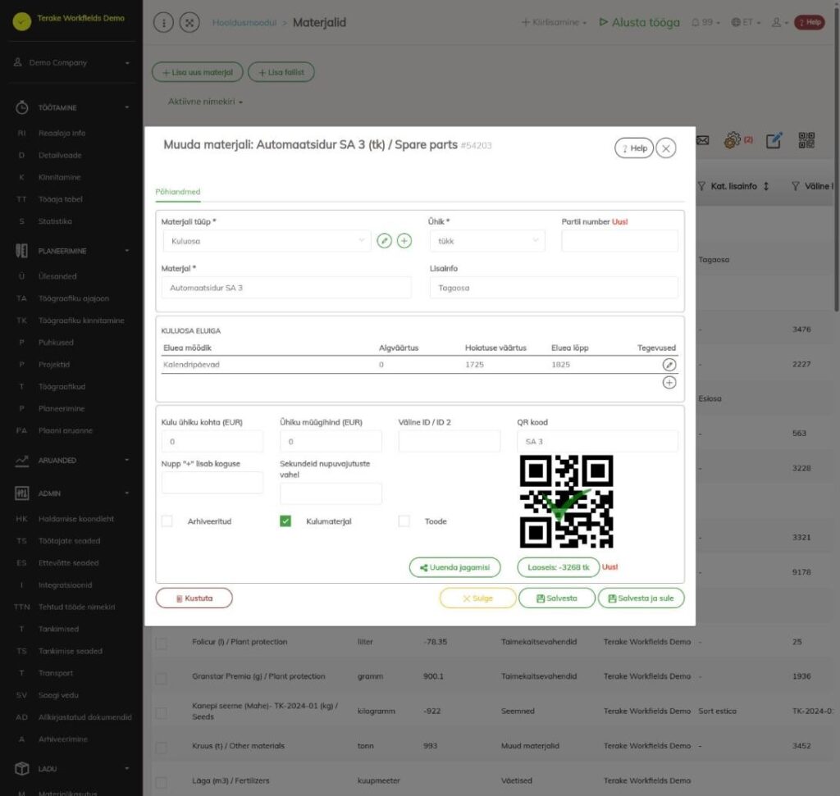Close the Muuda materjali dialog
The height and width of the screenshot is (796, 840).
tap(666, 148)
